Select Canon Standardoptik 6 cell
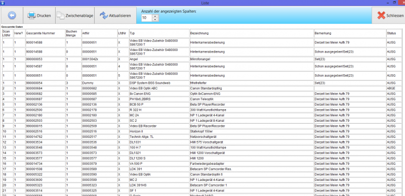Image resolution: width=405 pixels, height=196 pixels. 252,175
